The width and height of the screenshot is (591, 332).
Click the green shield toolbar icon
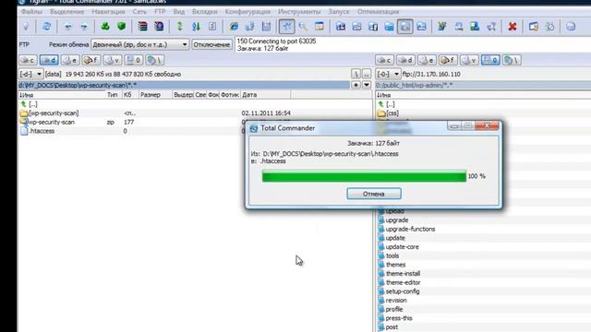(121, 27)
